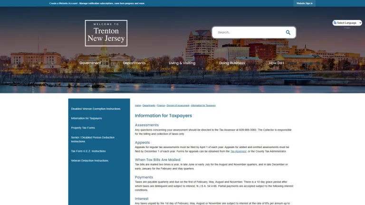Open Veteran Deduction Instructions sidebar link

point(90,160)
